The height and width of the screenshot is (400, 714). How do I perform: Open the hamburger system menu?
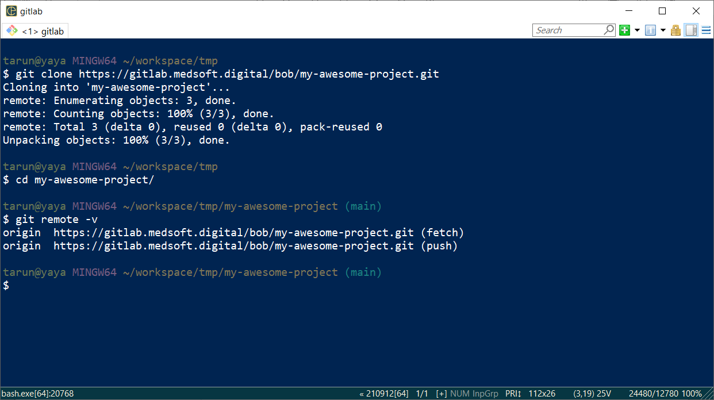click(706, 30)
